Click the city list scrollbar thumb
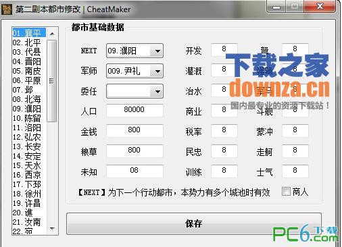This screenshot has height=247, width=342. (52, 81)
